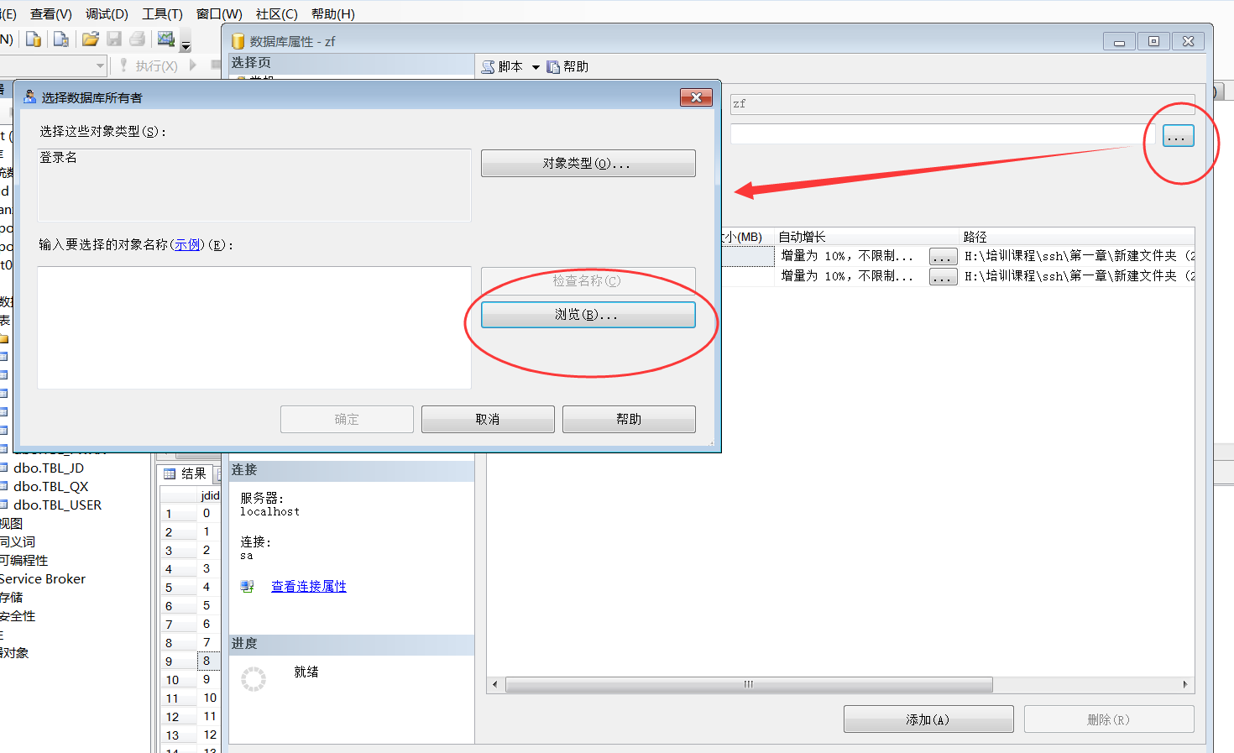Click the 执行(X) execute button
Screen dimensions: 1234x753
(x=149, y=65)
